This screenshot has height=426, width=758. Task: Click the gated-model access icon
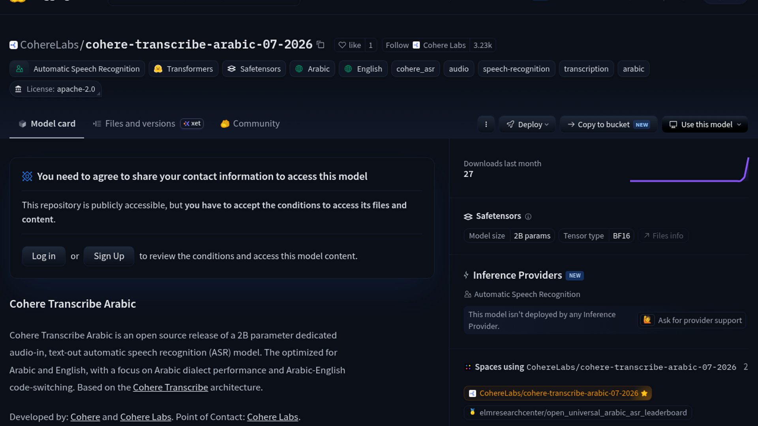[x=27, y=176]
